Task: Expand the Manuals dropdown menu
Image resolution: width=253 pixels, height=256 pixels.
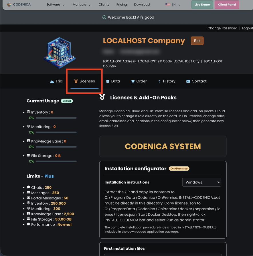Action: (x=82, y=5)
